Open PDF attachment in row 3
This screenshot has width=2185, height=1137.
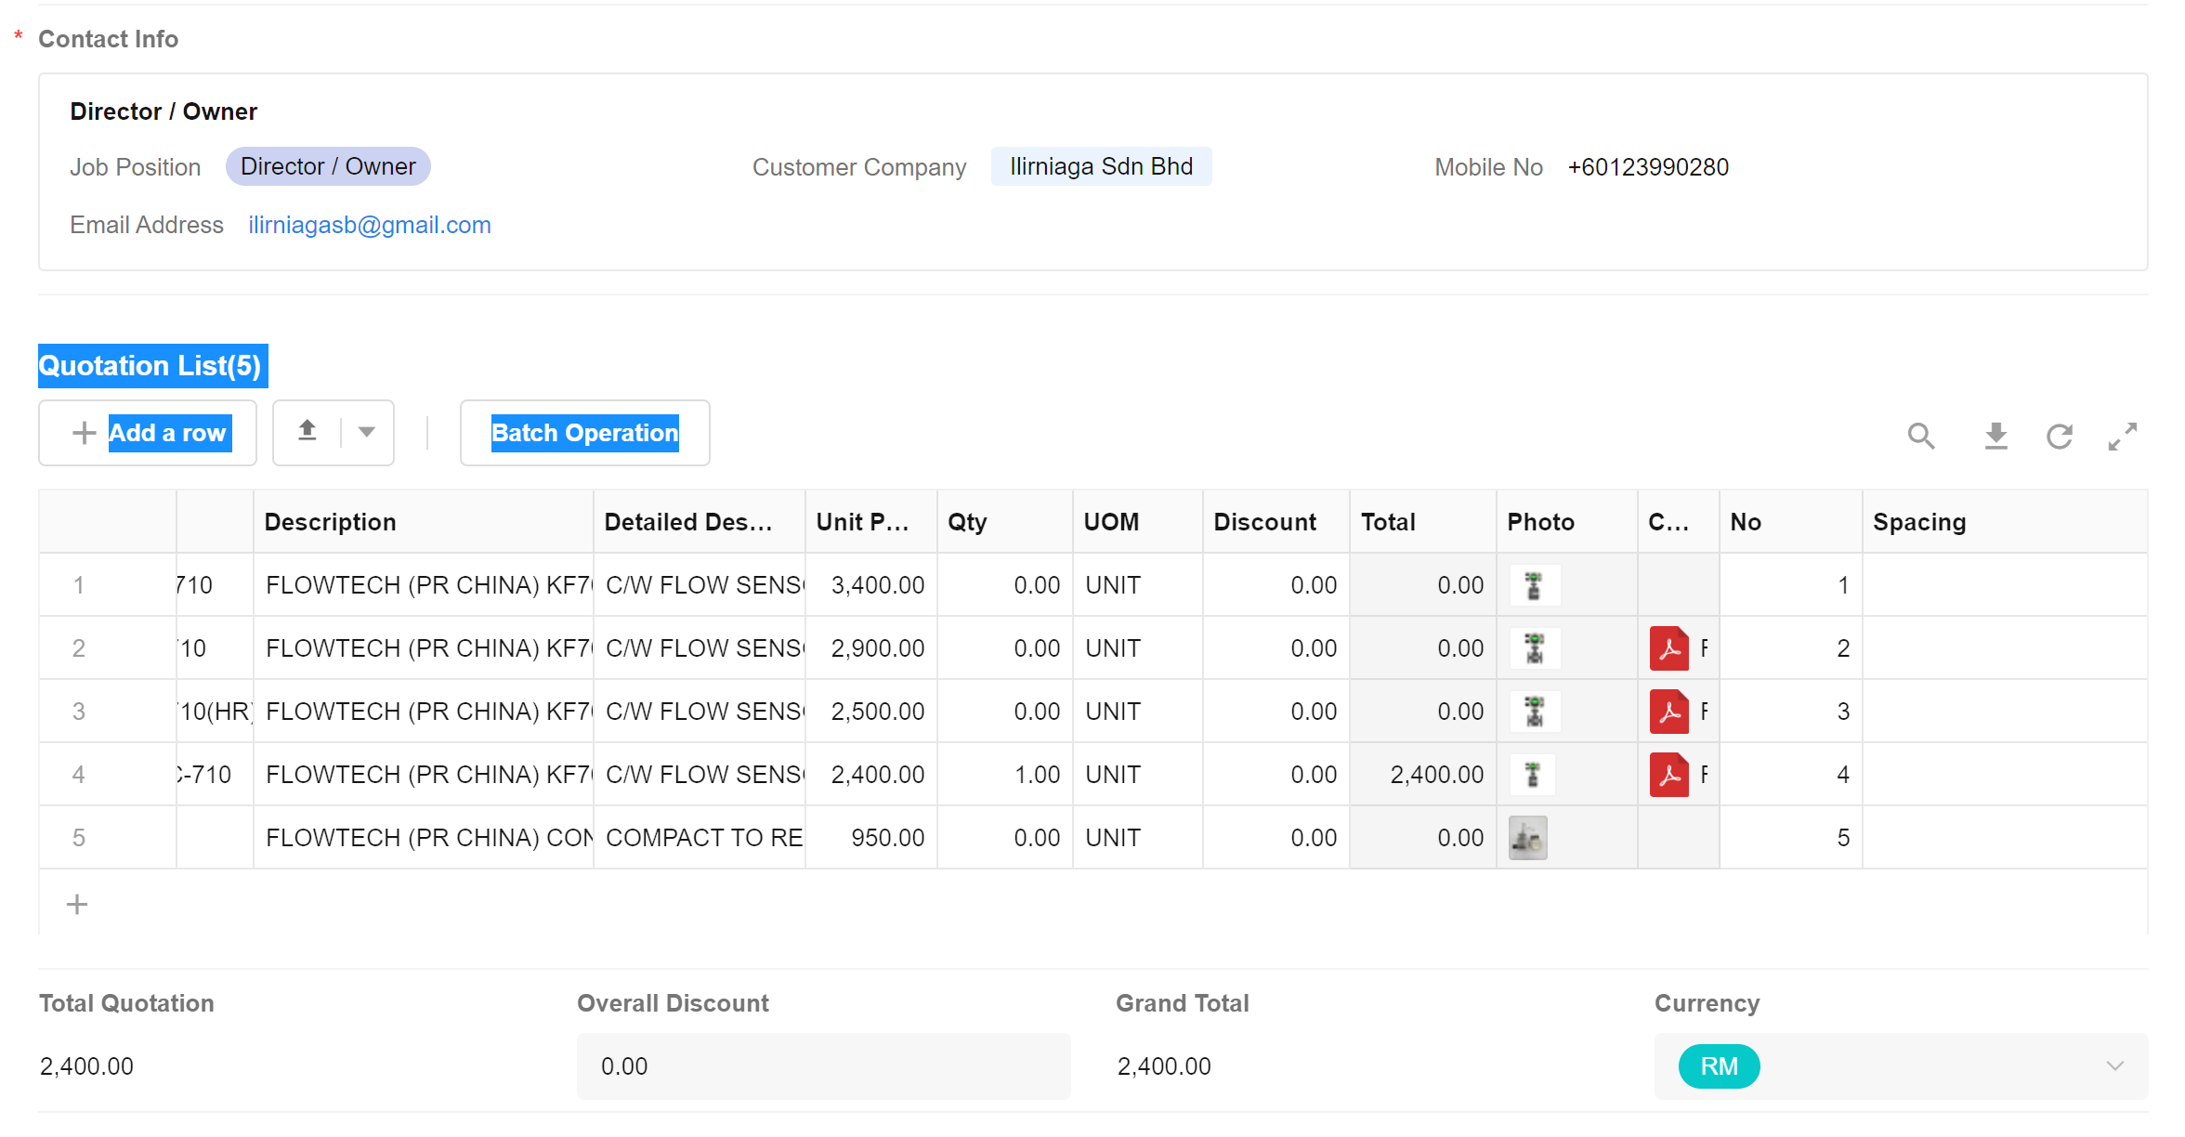pos(1669,712)
